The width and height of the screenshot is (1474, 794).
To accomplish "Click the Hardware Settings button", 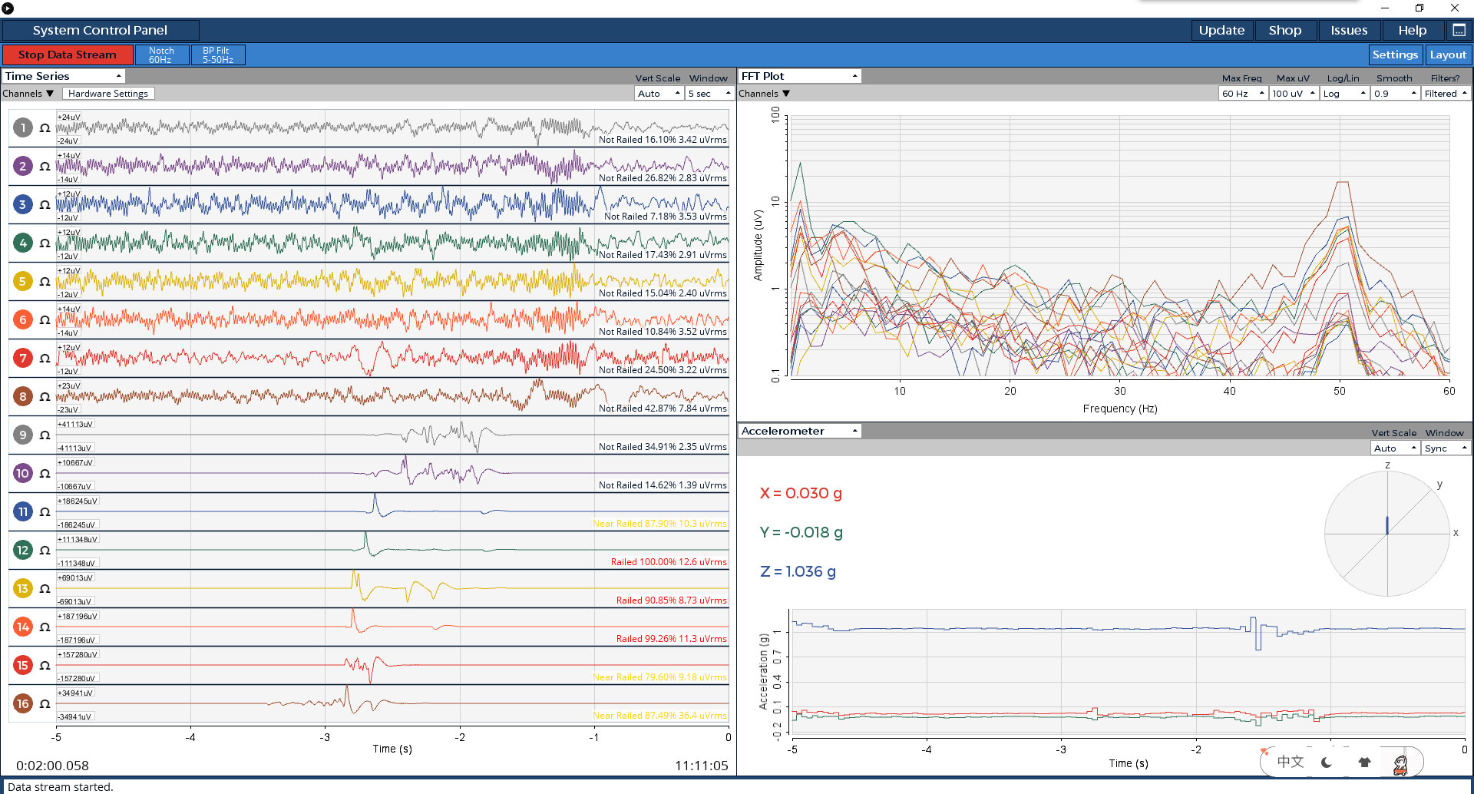I will (x=108, y=94).
